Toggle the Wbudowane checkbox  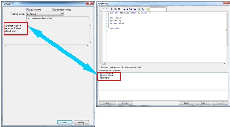[x=27, y=10]
